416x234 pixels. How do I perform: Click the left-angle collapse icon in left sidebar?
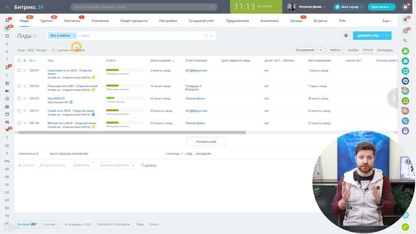pos(7,75)
